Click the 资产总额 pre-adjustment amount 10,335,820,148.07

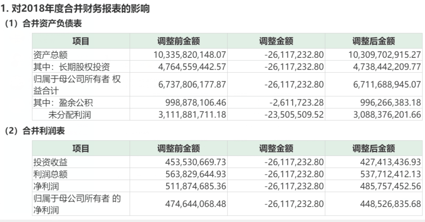190,55
